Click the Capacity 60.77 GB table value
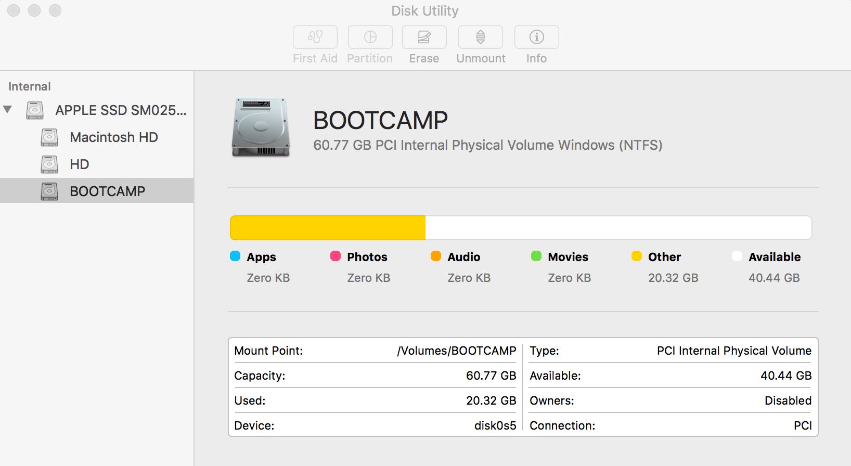The width and height of the screenshot is (851, 466). (x=491, y=376)
